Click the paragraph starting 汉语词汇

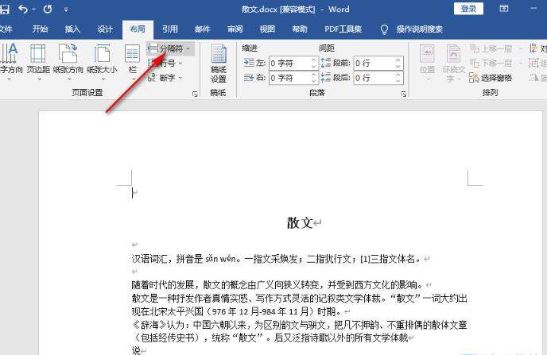(277, 259)
